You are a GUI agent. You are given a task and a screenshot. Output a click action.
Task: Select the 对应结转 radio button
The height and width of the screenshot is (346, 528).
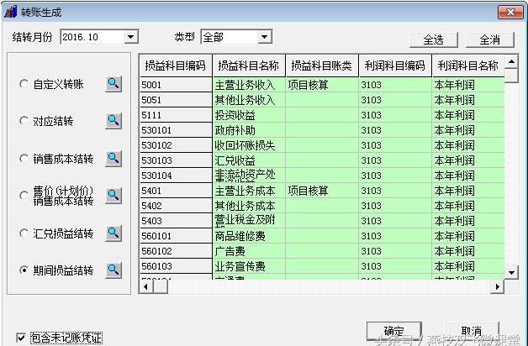[24, 121]
